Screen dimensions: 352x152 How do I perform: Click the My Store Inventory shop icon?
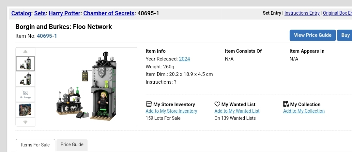coord(149,104)
